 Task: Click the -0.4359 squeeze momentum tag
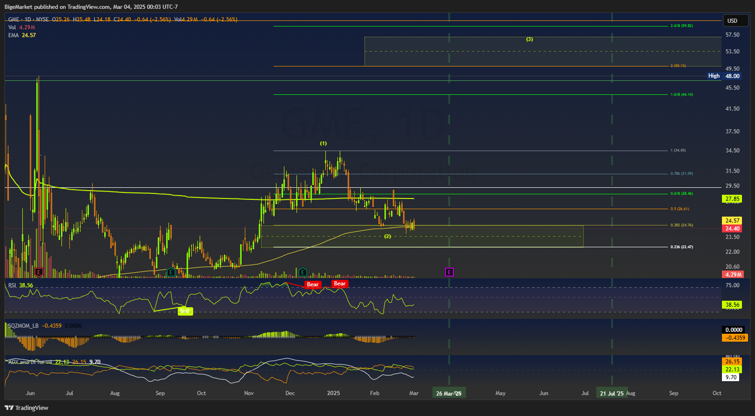pos(735,338)
